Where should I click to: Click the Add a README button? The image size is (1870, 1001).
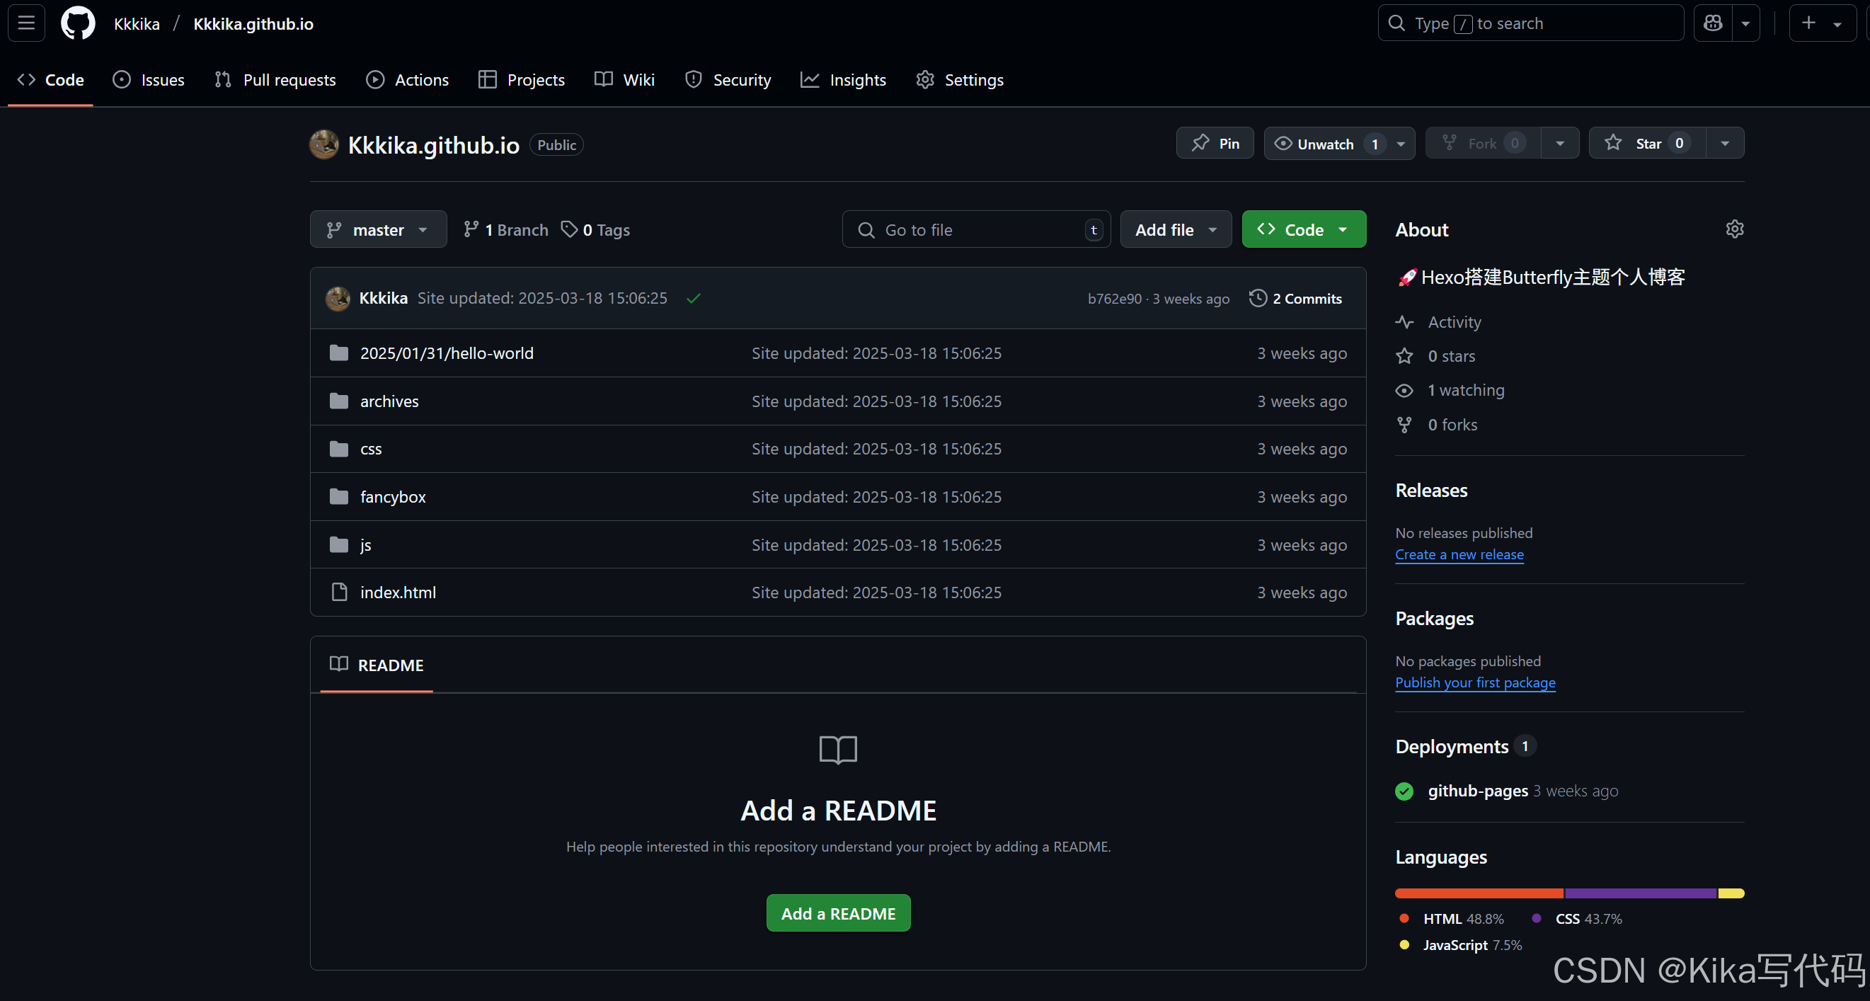[838, 913]
